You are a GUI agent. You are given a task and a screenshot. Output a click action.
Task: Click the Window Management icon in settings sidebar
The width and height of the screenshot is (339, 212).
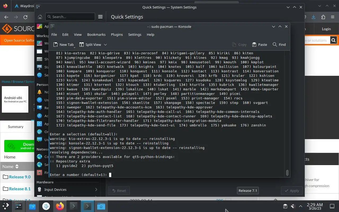pyautogui.click(x=39, y=51)
